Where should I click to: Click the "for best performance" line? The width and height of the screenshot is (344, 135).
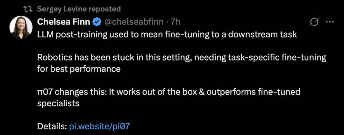79,69
